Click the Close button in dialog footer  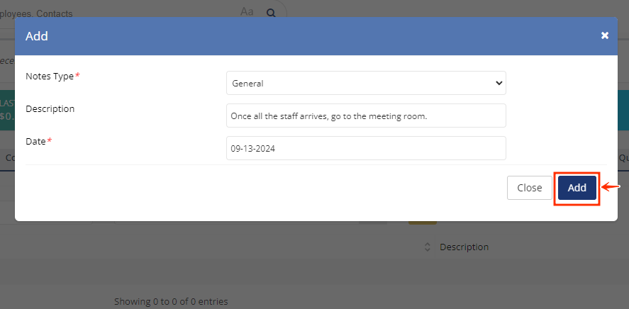point(530,188)
